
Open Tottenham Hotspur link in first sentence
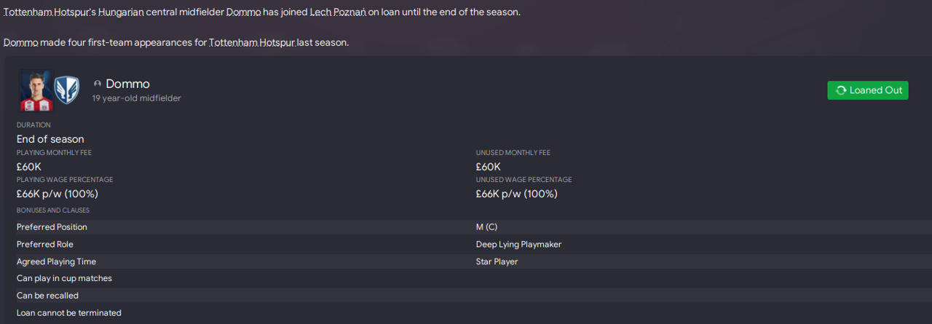[x=47, y=13]
